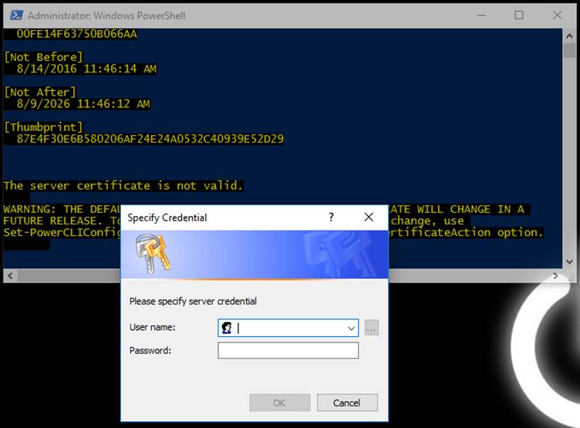Click the PowerShell icon in title bar
Screen dimensions: 580x428
point(16,15)
